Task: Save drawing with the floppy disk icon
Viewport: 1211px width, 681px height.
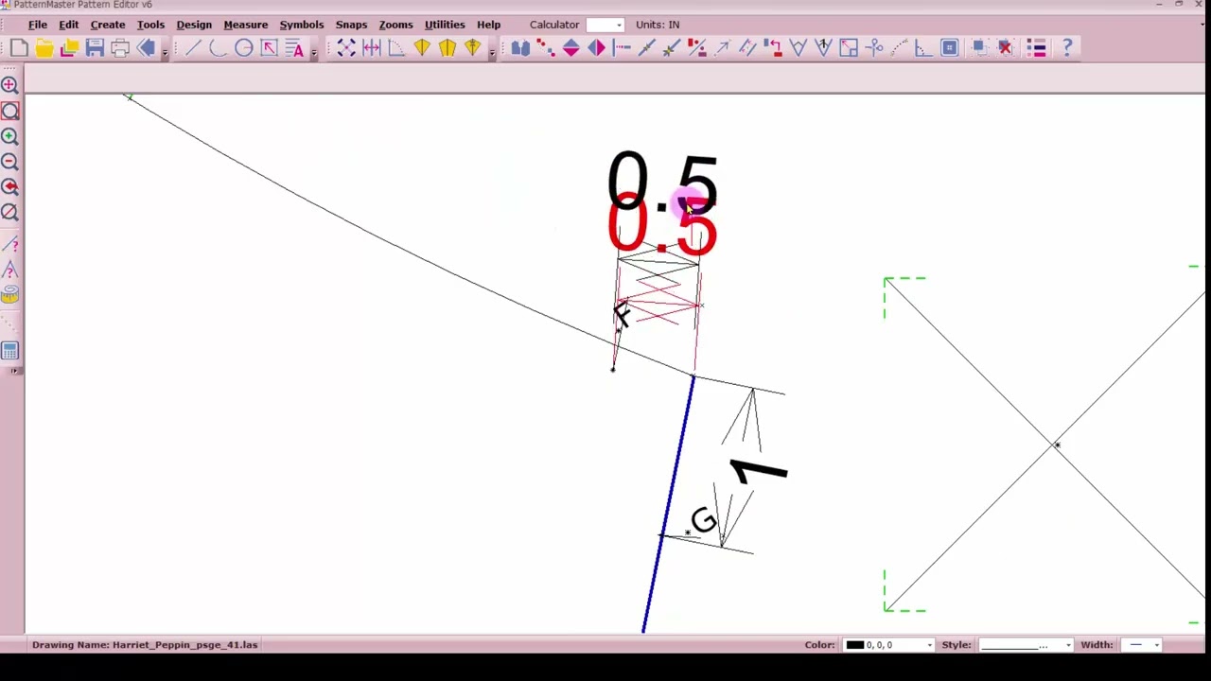Action: pyautogui.click(x=95, y=47)
